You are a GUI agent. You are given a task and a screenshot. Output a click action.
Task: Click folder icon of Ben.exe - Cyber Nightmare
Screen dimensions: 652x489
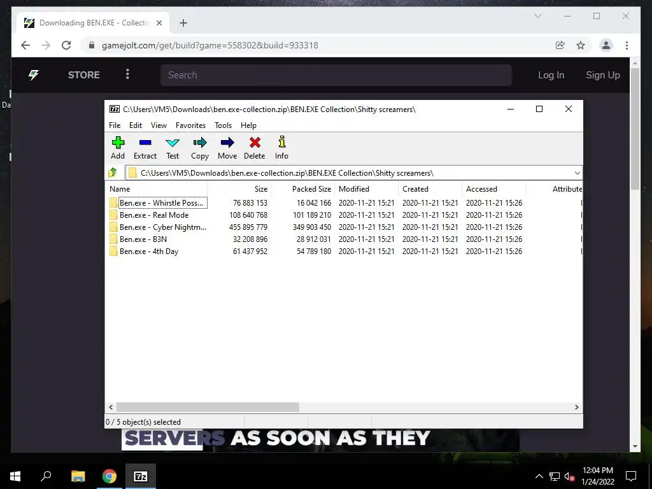coord(113,227)
